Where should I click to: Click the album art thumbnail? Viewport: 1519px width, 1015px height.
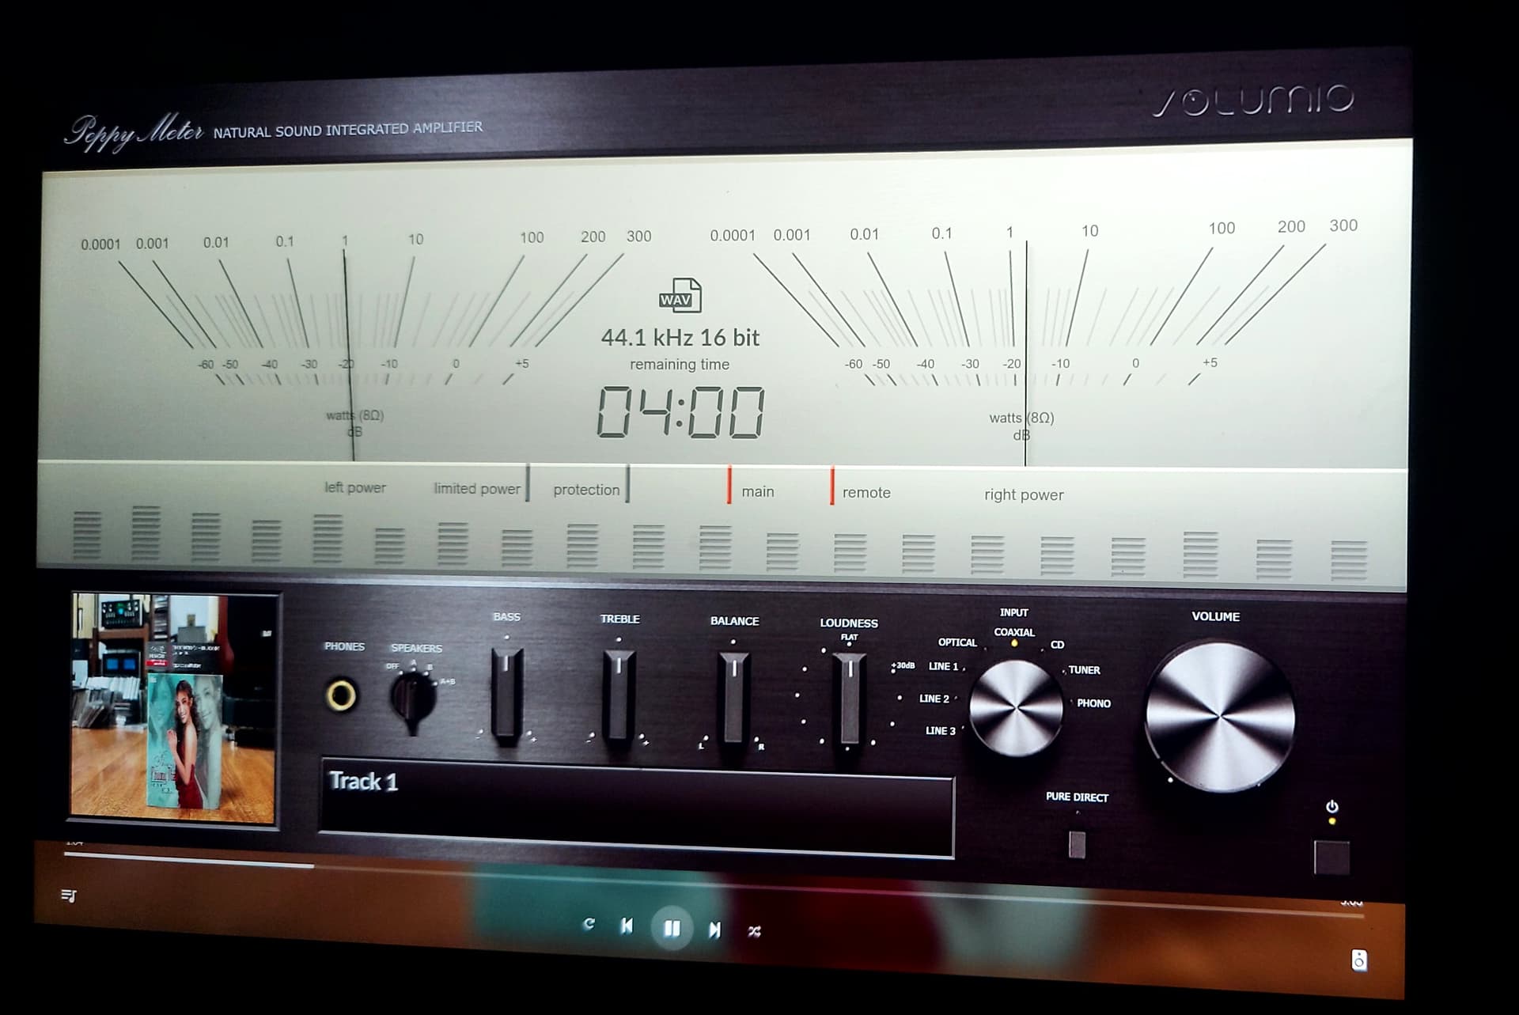[174, 708]
